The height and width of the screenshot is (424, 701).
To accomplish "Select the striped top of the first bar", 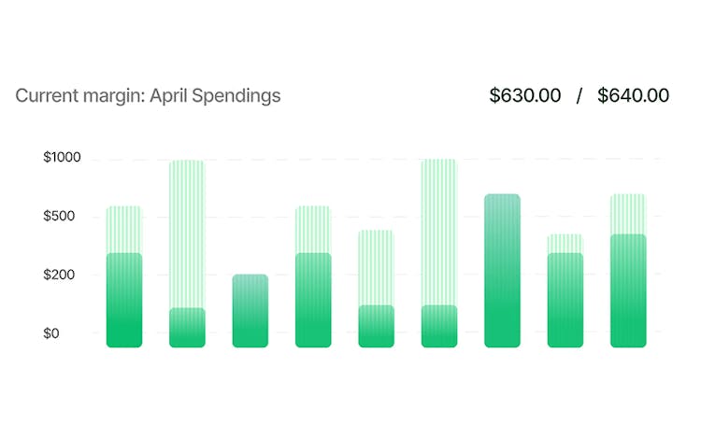I will 124,229.
